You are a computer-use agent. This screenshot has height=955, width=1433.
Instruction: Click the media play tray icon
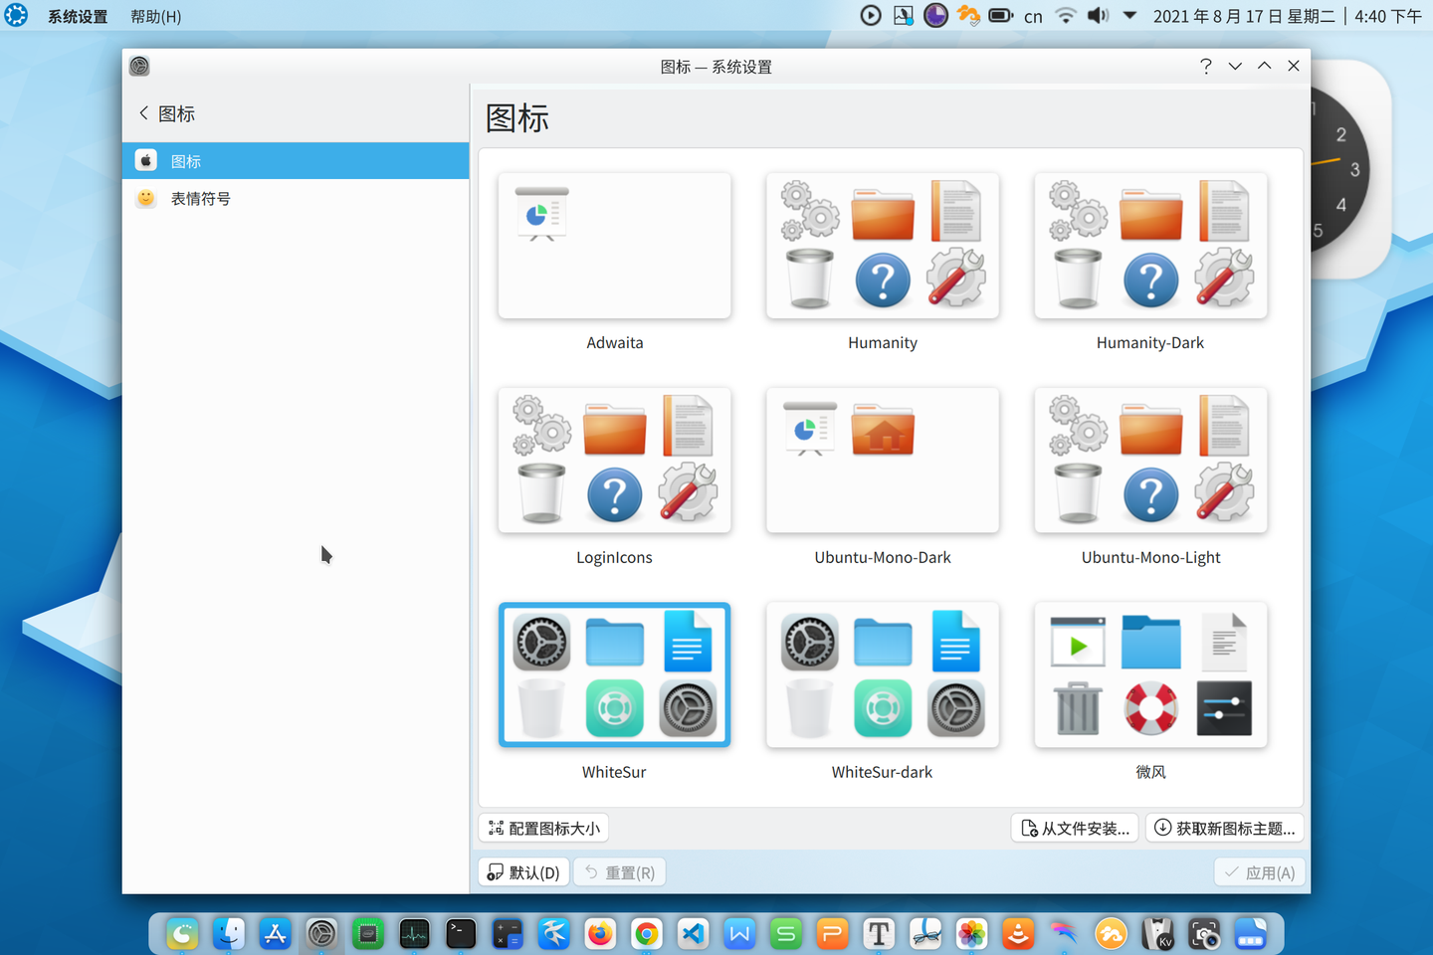(871, 15)
